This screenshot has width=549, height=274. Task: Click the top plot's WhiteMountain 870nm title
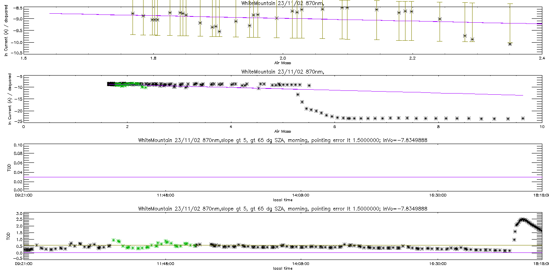click(282, 3)
